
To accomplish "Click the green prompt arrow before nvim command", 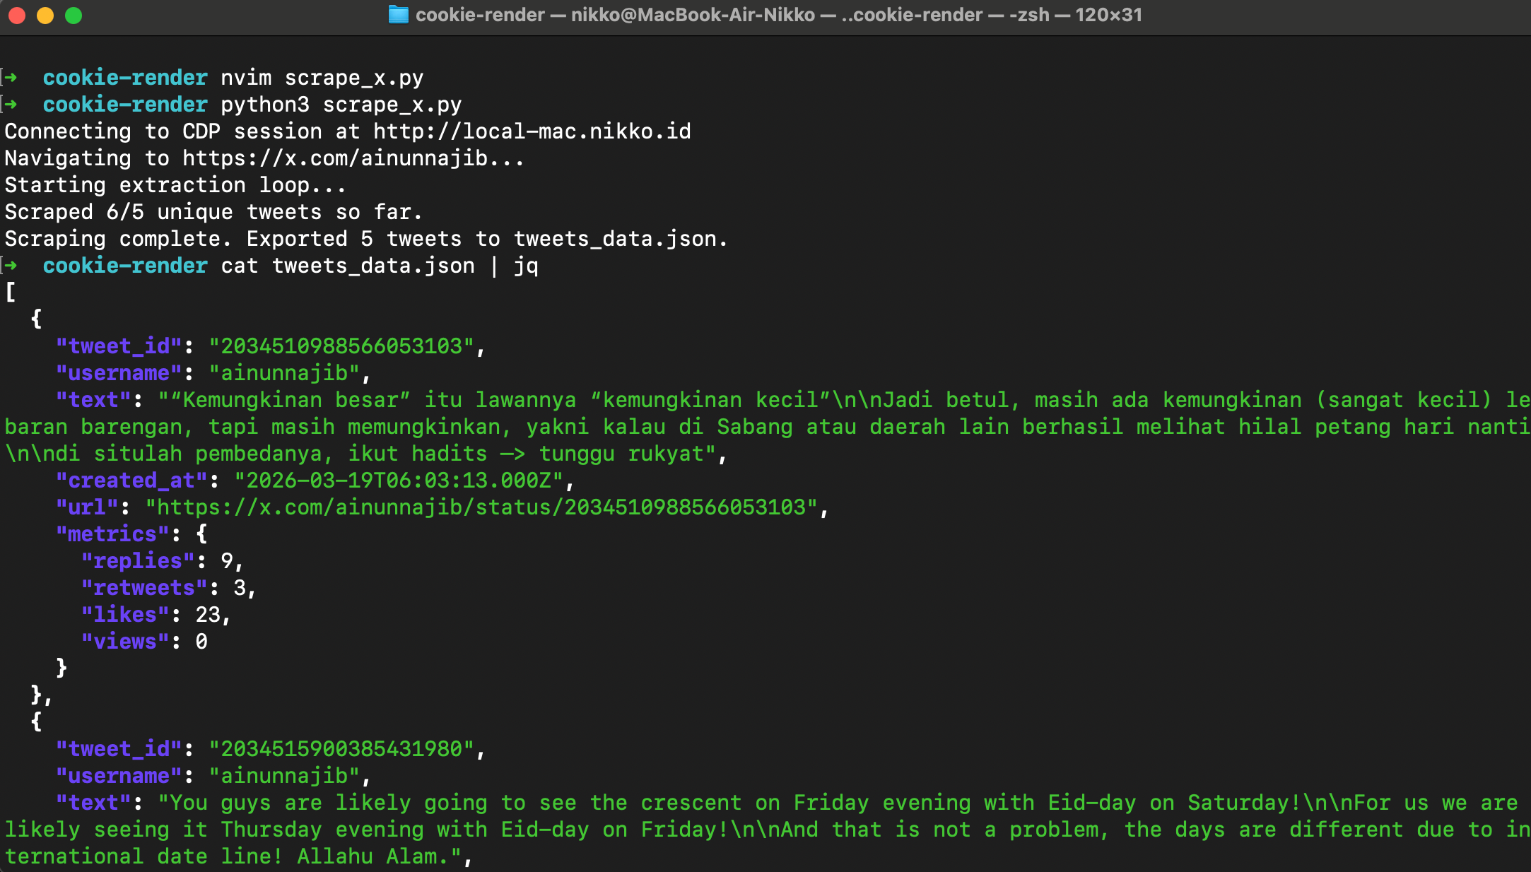I will [x=11, y=77].
